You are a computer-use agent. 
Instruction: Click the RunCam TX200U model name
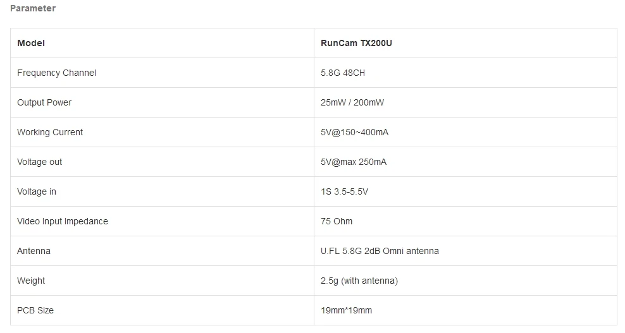[356, 43]
